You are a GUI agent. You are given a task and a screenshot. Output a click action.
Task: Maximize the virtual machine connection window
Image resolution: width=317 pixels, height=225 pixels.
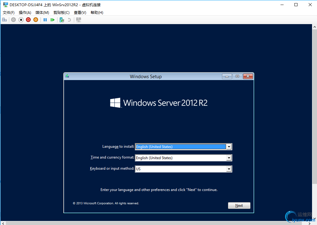pyautogui.click(x=296, y=5)
